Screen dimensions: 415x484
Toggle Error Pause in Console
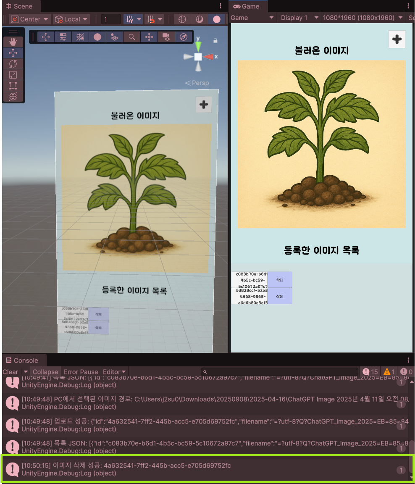(x=81, y=372)
